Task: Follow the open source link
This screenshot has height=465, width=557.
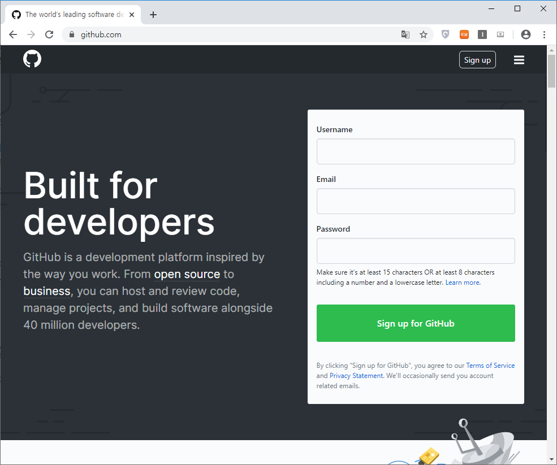Action: (187, 274)
